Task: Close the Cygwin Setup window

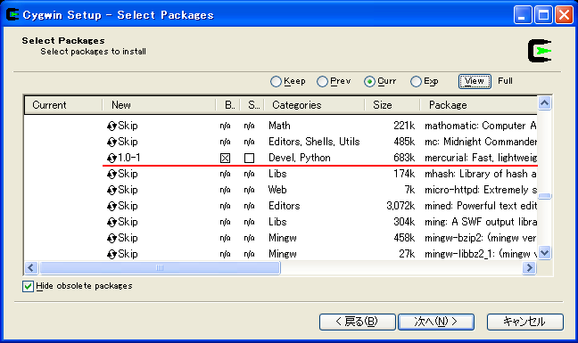Action: click(x=564, y=15)
